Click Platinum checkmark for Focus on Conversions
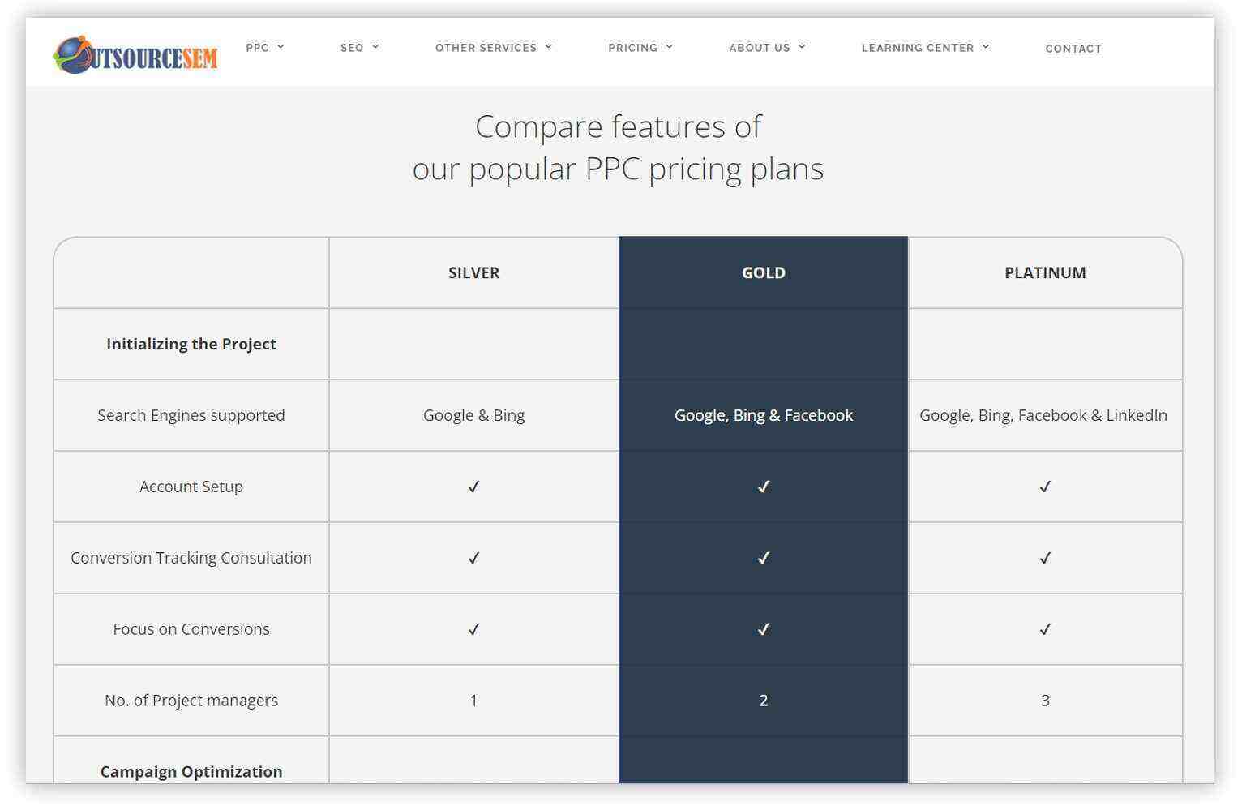 coord(1045,629)
